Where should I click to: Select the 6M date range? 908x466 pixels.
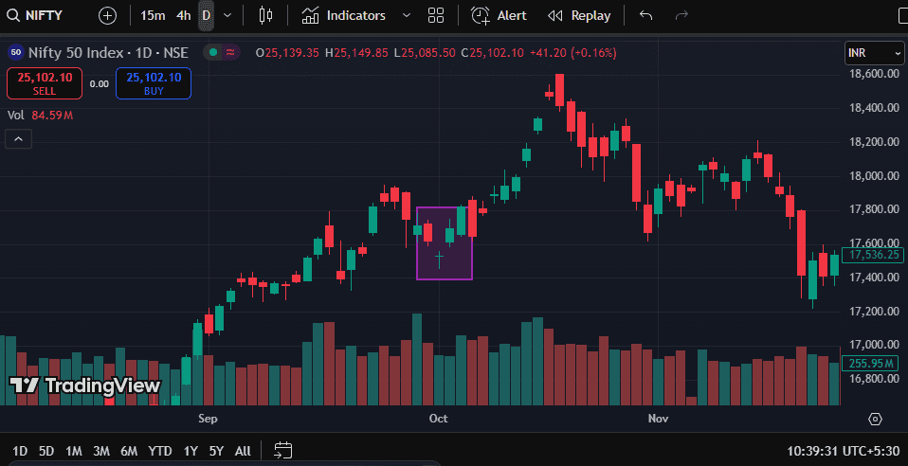coord(129,451)
